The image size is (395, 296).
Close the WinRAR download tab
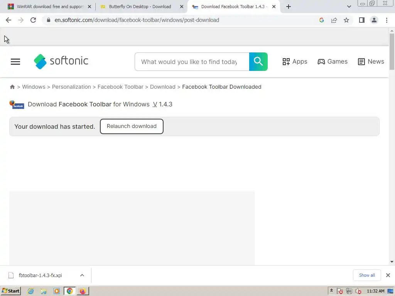click(89, 7)
